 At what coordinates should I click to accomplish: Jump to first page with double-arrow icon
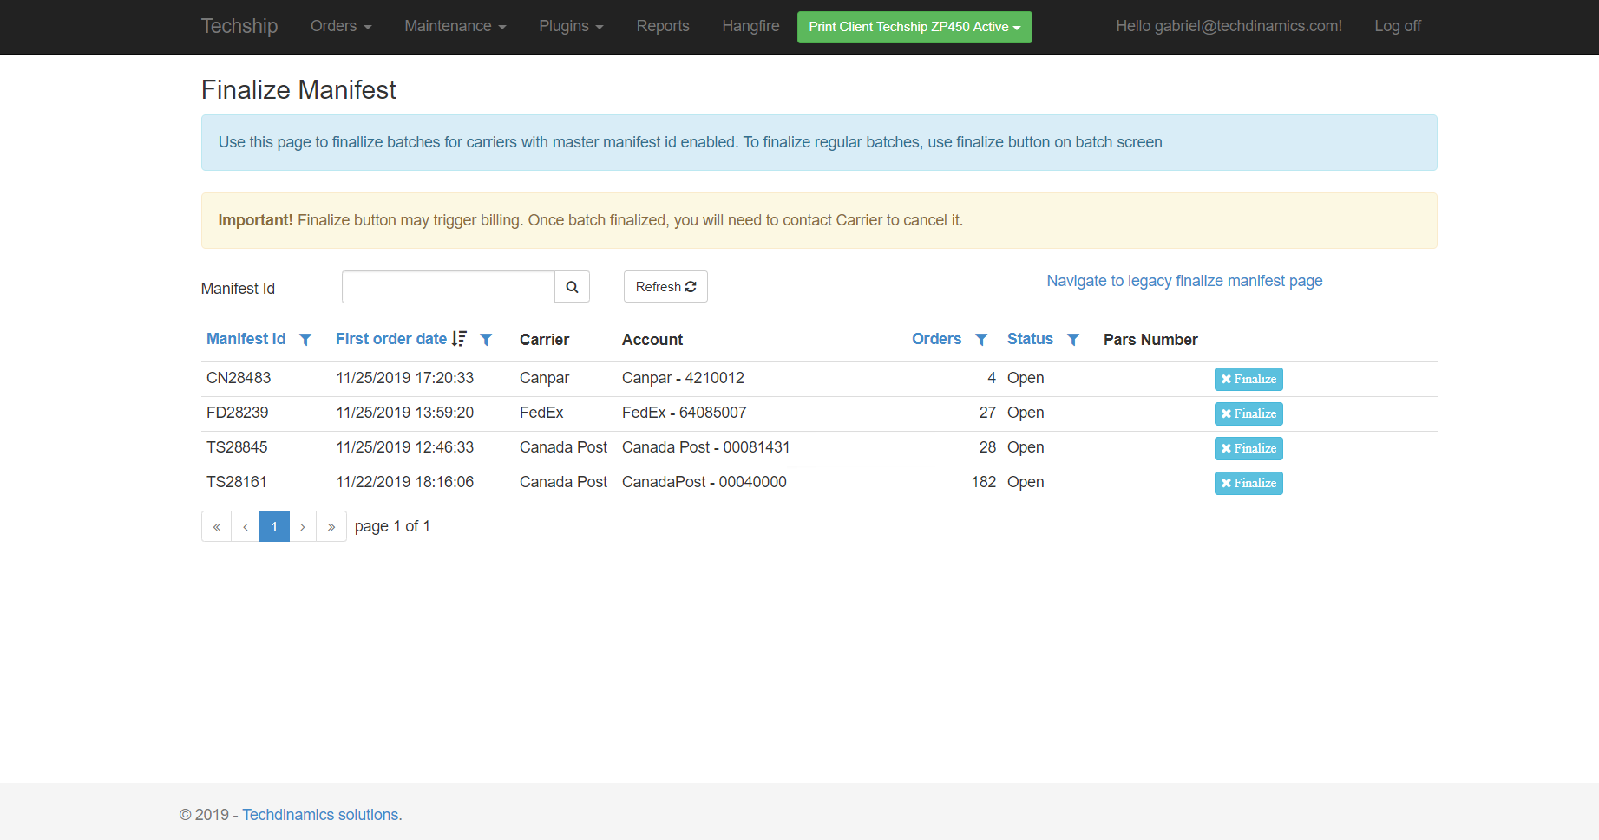(x=216, y=526)
